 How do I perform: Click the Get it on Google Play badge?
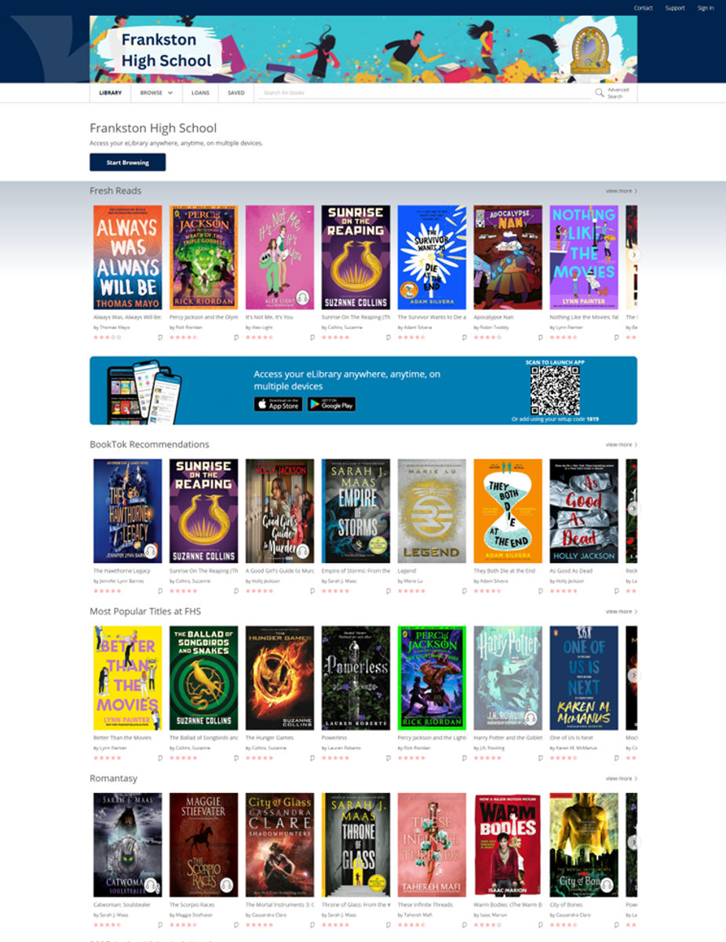[x=331, y=404]
